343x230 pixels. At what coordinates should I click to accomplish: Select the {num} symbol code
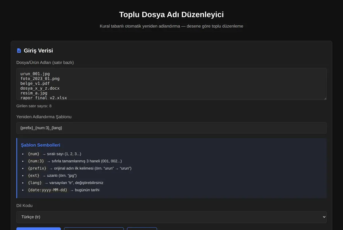(x=34, y=154)
